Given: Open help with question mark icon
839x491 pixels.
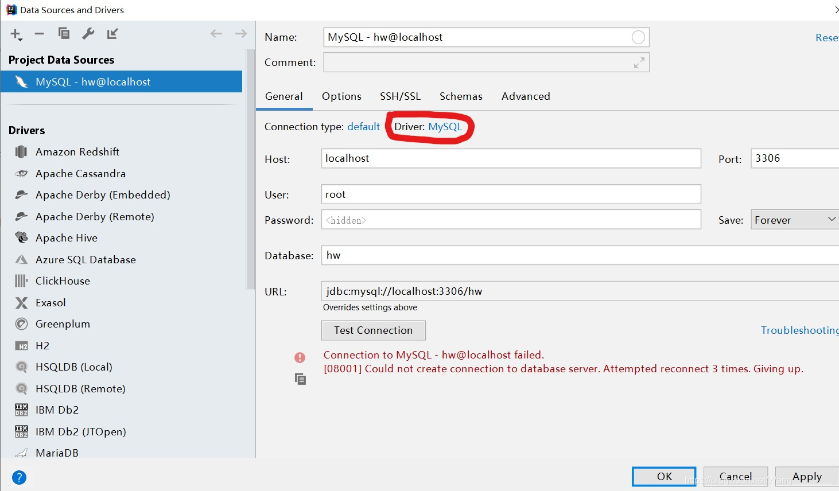Looking at the screenshot, I should (19, 477).
